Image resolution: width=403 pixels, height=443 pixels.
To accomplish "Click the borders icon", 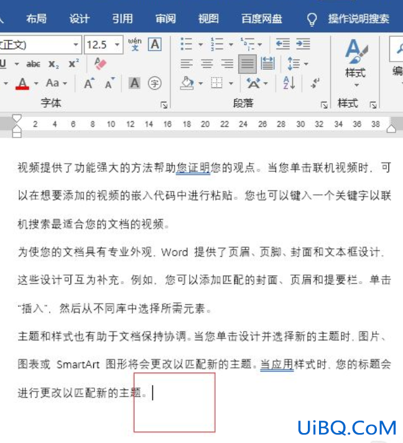I will [216, 83].
